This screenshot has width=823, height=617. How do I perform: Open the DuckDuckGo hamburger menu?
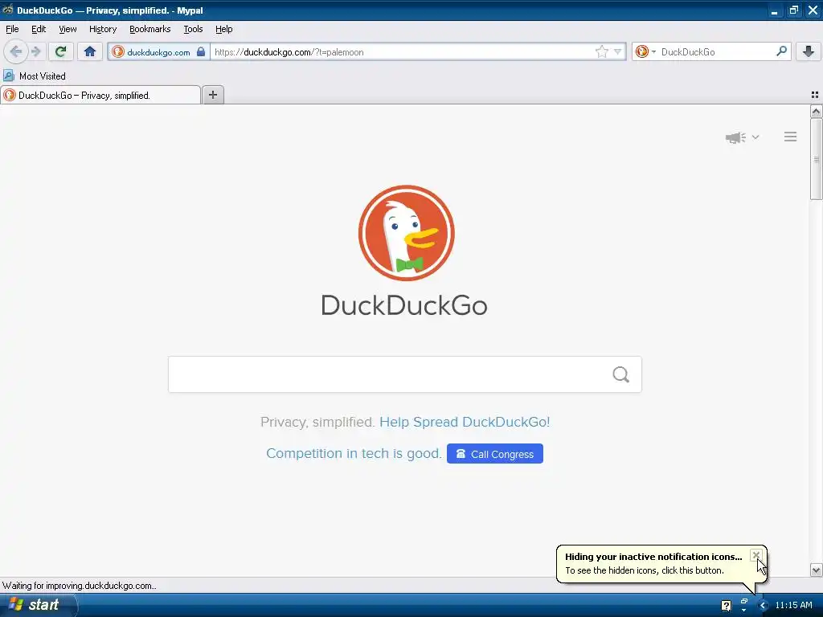791,137
